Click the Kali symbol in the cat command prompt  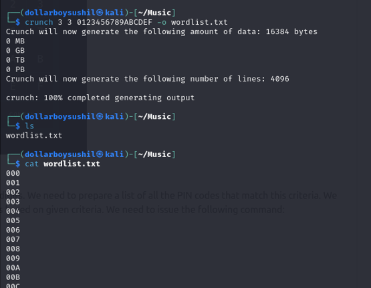[100, 154]
